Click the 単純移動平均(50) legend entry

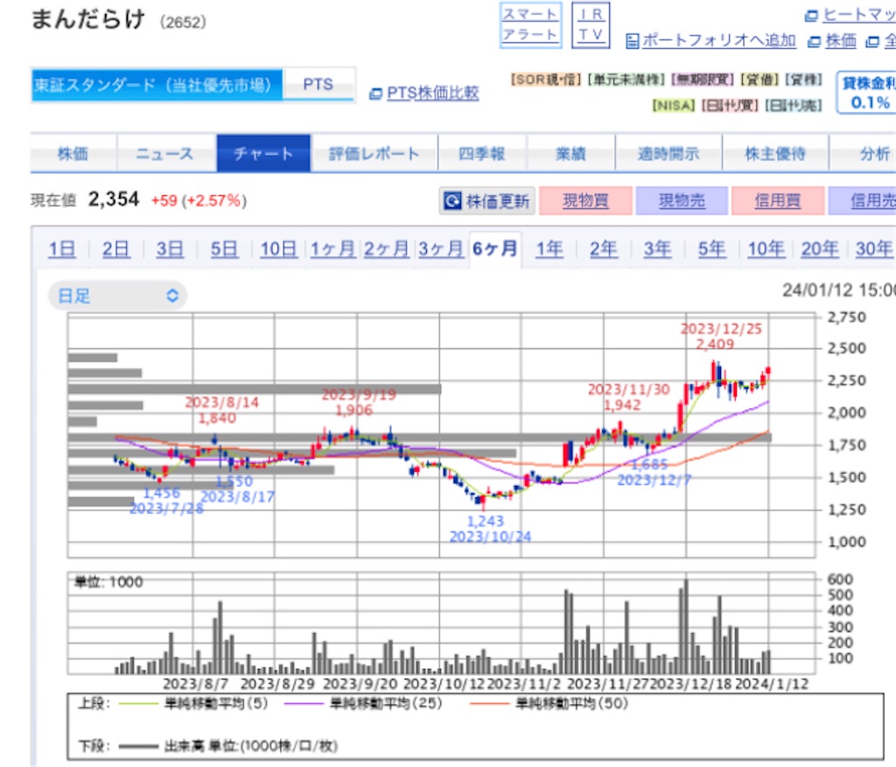[x=549, y=703]
